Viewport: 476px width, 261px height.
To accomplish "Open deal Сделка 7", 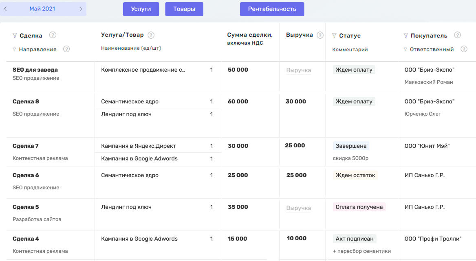I will click(26, 146).
